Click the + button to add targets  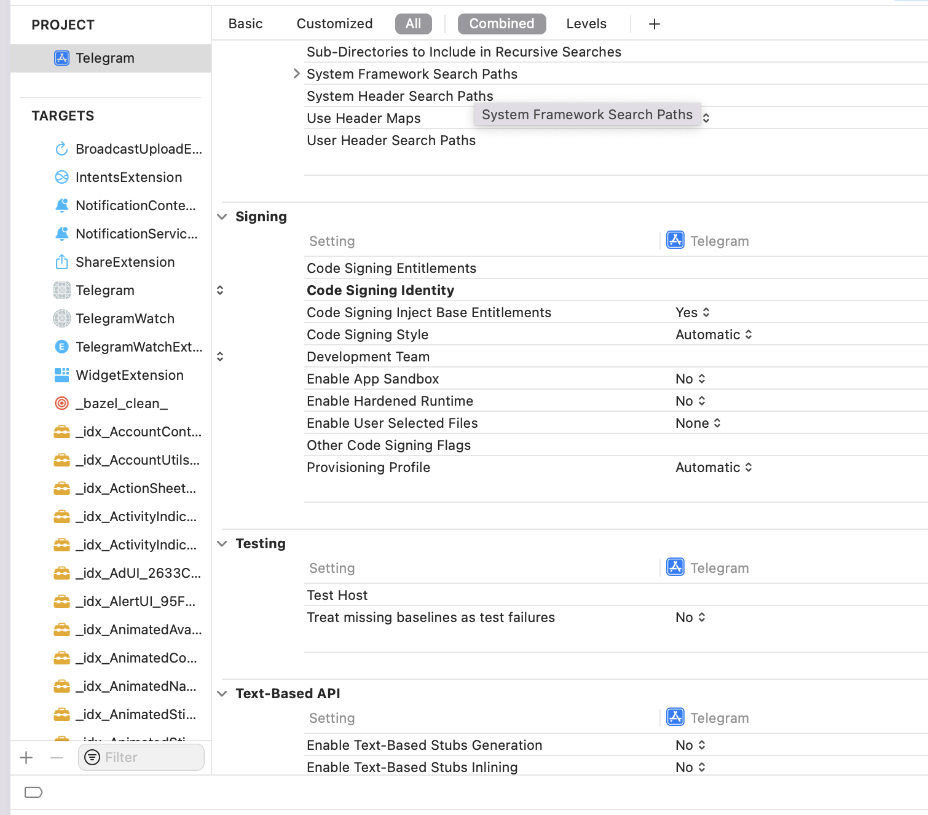26,757
